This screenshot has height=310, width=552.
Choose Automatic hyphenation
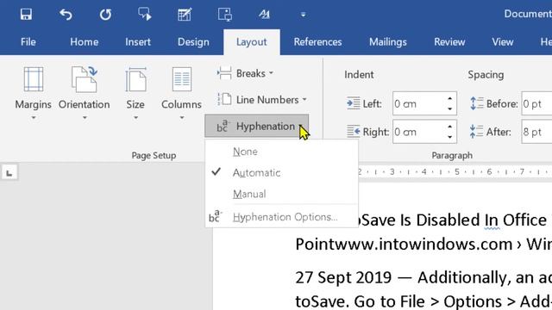click(282, 173)
